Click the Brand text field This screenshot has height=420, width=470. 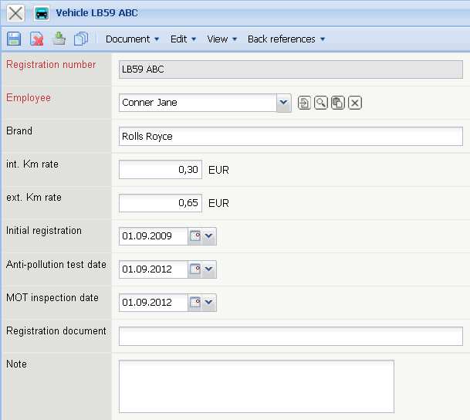pos(290,137)
